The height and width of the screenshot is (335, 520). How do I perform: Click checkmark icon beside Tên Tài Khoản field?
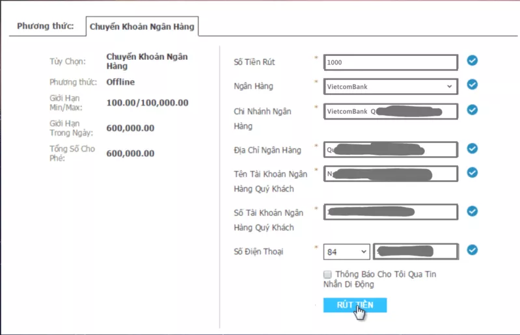[x=472, y=172]
